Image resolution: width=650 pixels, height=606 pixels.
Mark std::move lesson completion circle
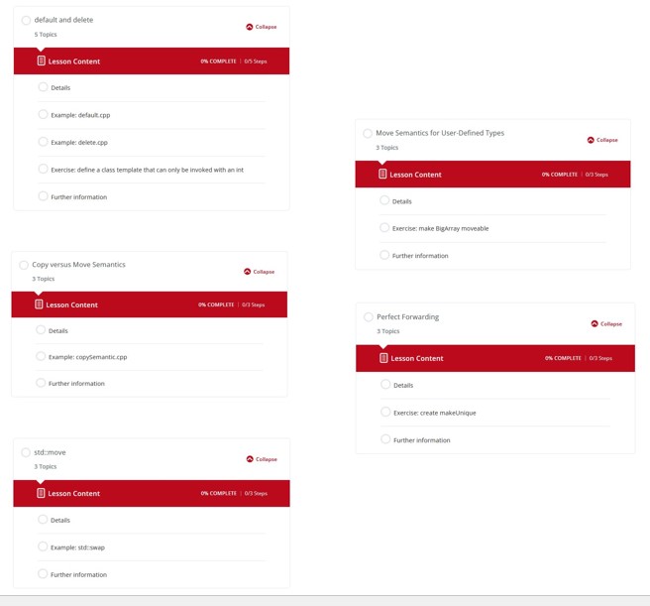(x=26, y=452)
